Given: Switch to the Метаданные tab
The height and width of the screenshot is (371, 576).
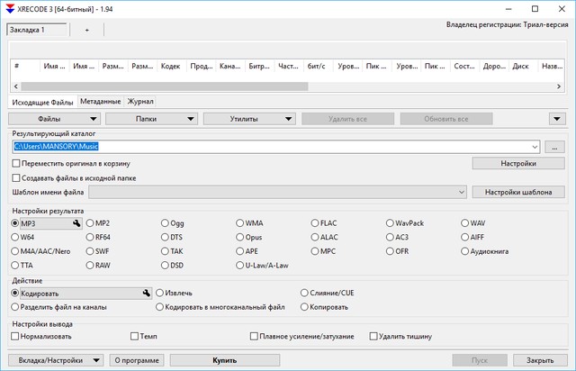Looking at the screenshot, I should coord(100,102).
